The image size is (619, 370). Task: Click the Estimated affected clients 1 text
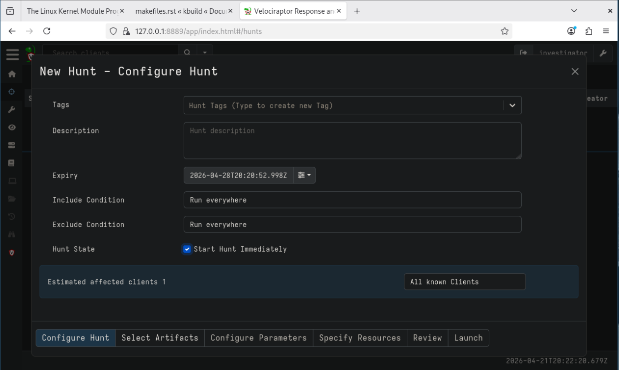point(107,282)
